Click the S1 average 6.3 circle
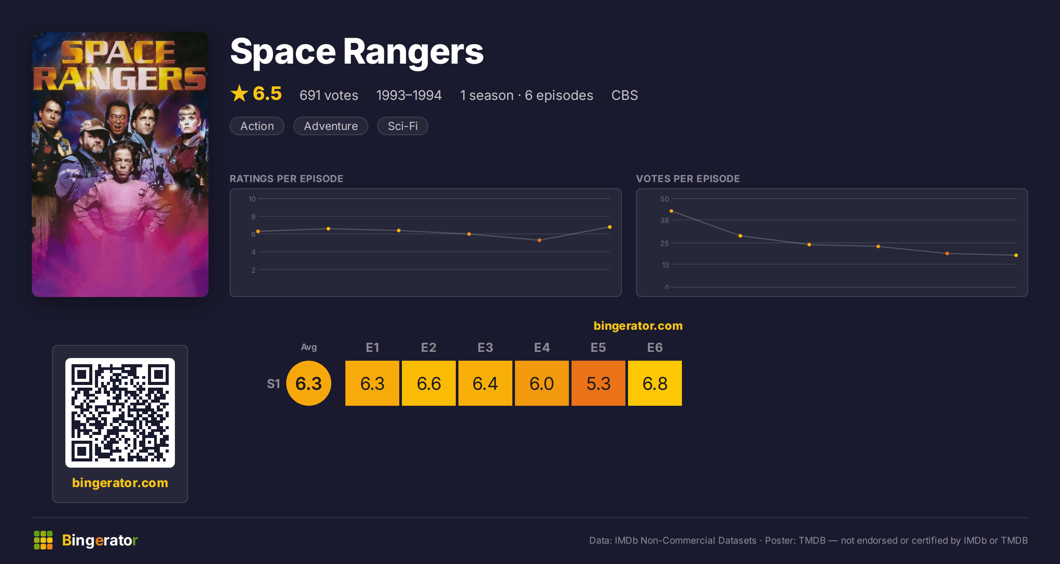The width and height of the screenshot is (1060, 564). click(x=309, y=383)
